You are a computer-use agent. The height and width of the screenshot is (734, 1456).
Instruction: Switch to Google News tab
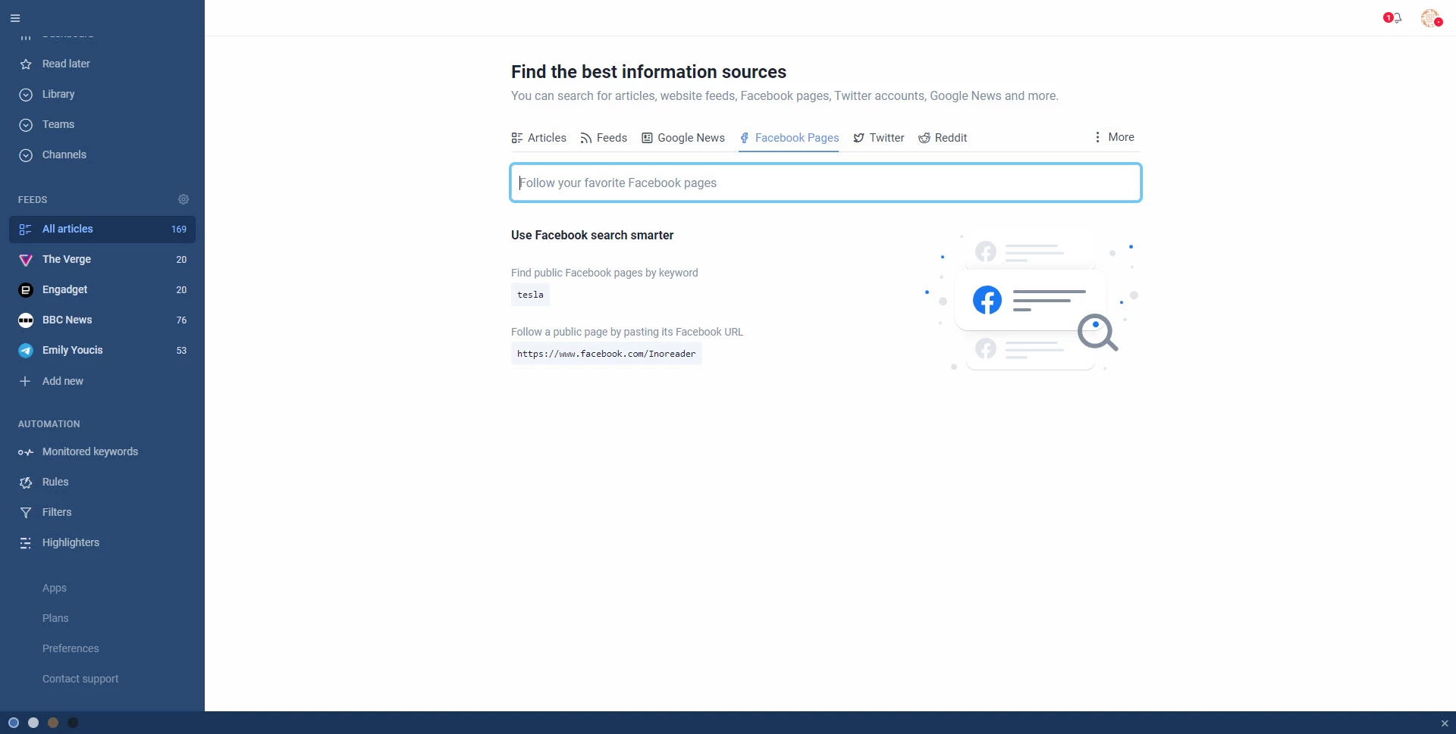click(683, 138)
